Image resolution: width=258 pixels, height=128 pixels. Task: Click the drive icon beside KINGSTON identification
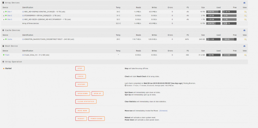pyautogui.click(x=23, y=39)
